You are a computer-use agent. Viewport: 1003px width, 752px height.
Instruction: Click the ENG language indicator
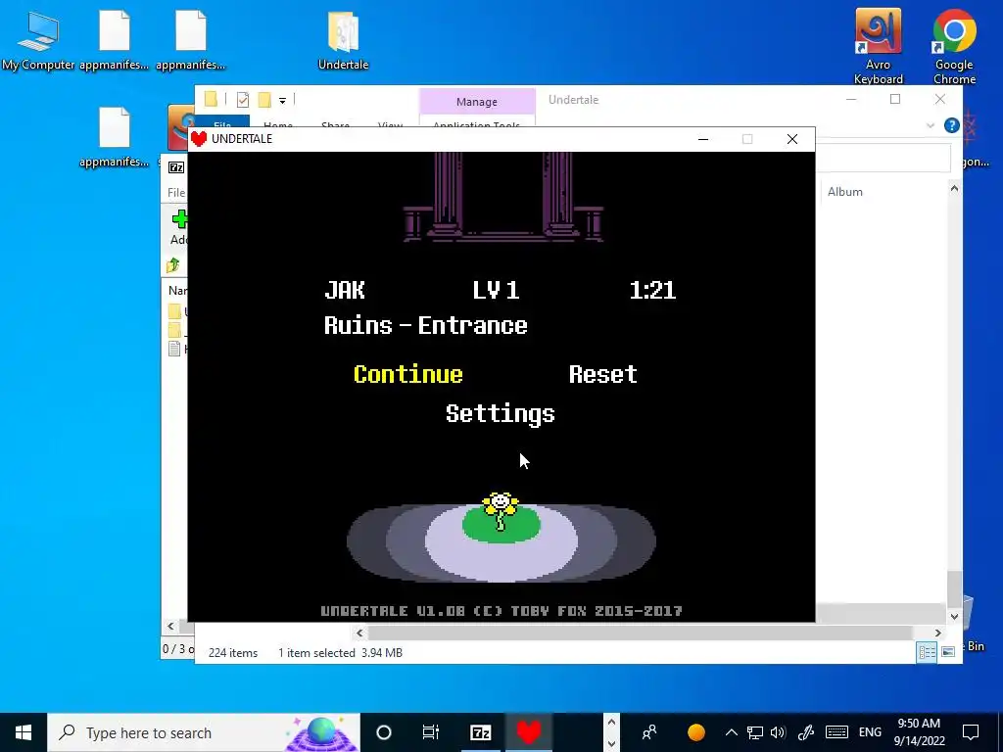click(x=870, y=732)
